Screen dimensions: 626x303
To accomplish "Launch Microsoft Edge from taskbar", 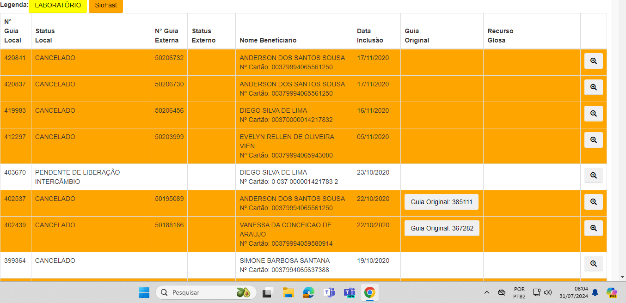I will click(308, 292).
